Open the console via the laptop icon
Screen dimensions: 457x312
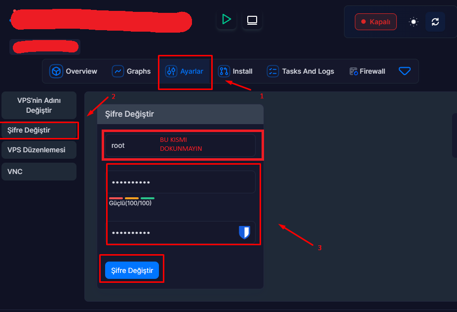[x=252, y=20]
